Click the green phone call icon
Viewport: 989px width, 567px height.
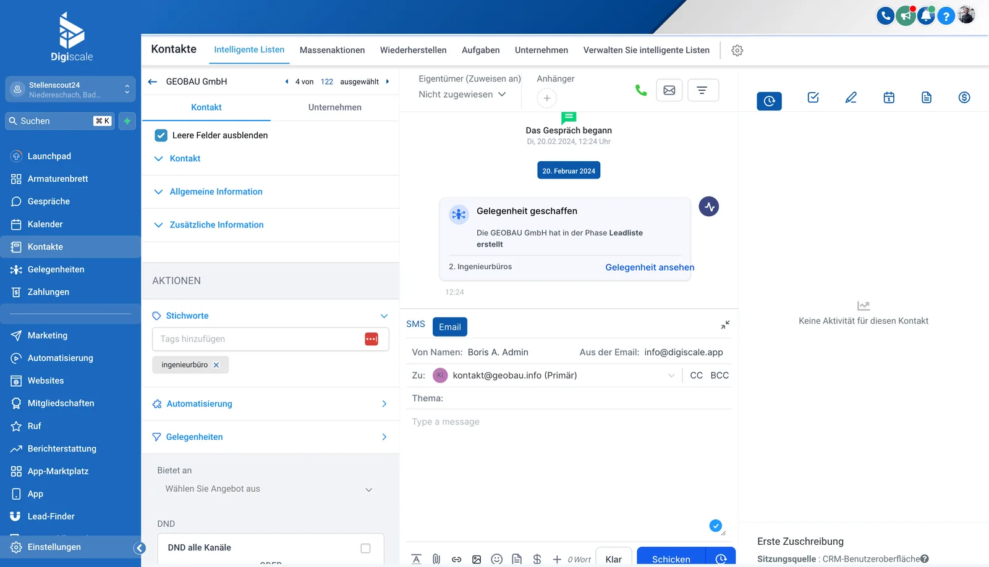point(641,90)
